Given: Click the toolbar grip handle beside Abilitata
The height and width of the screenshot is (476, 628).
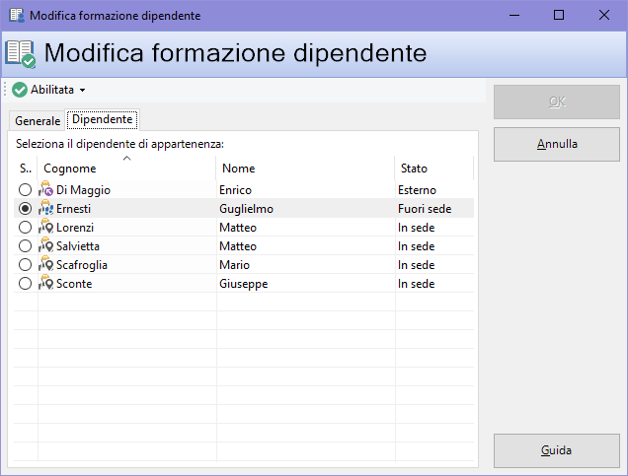Looking at the screenshot, I should pyautogui.click(x=5, y=89).
